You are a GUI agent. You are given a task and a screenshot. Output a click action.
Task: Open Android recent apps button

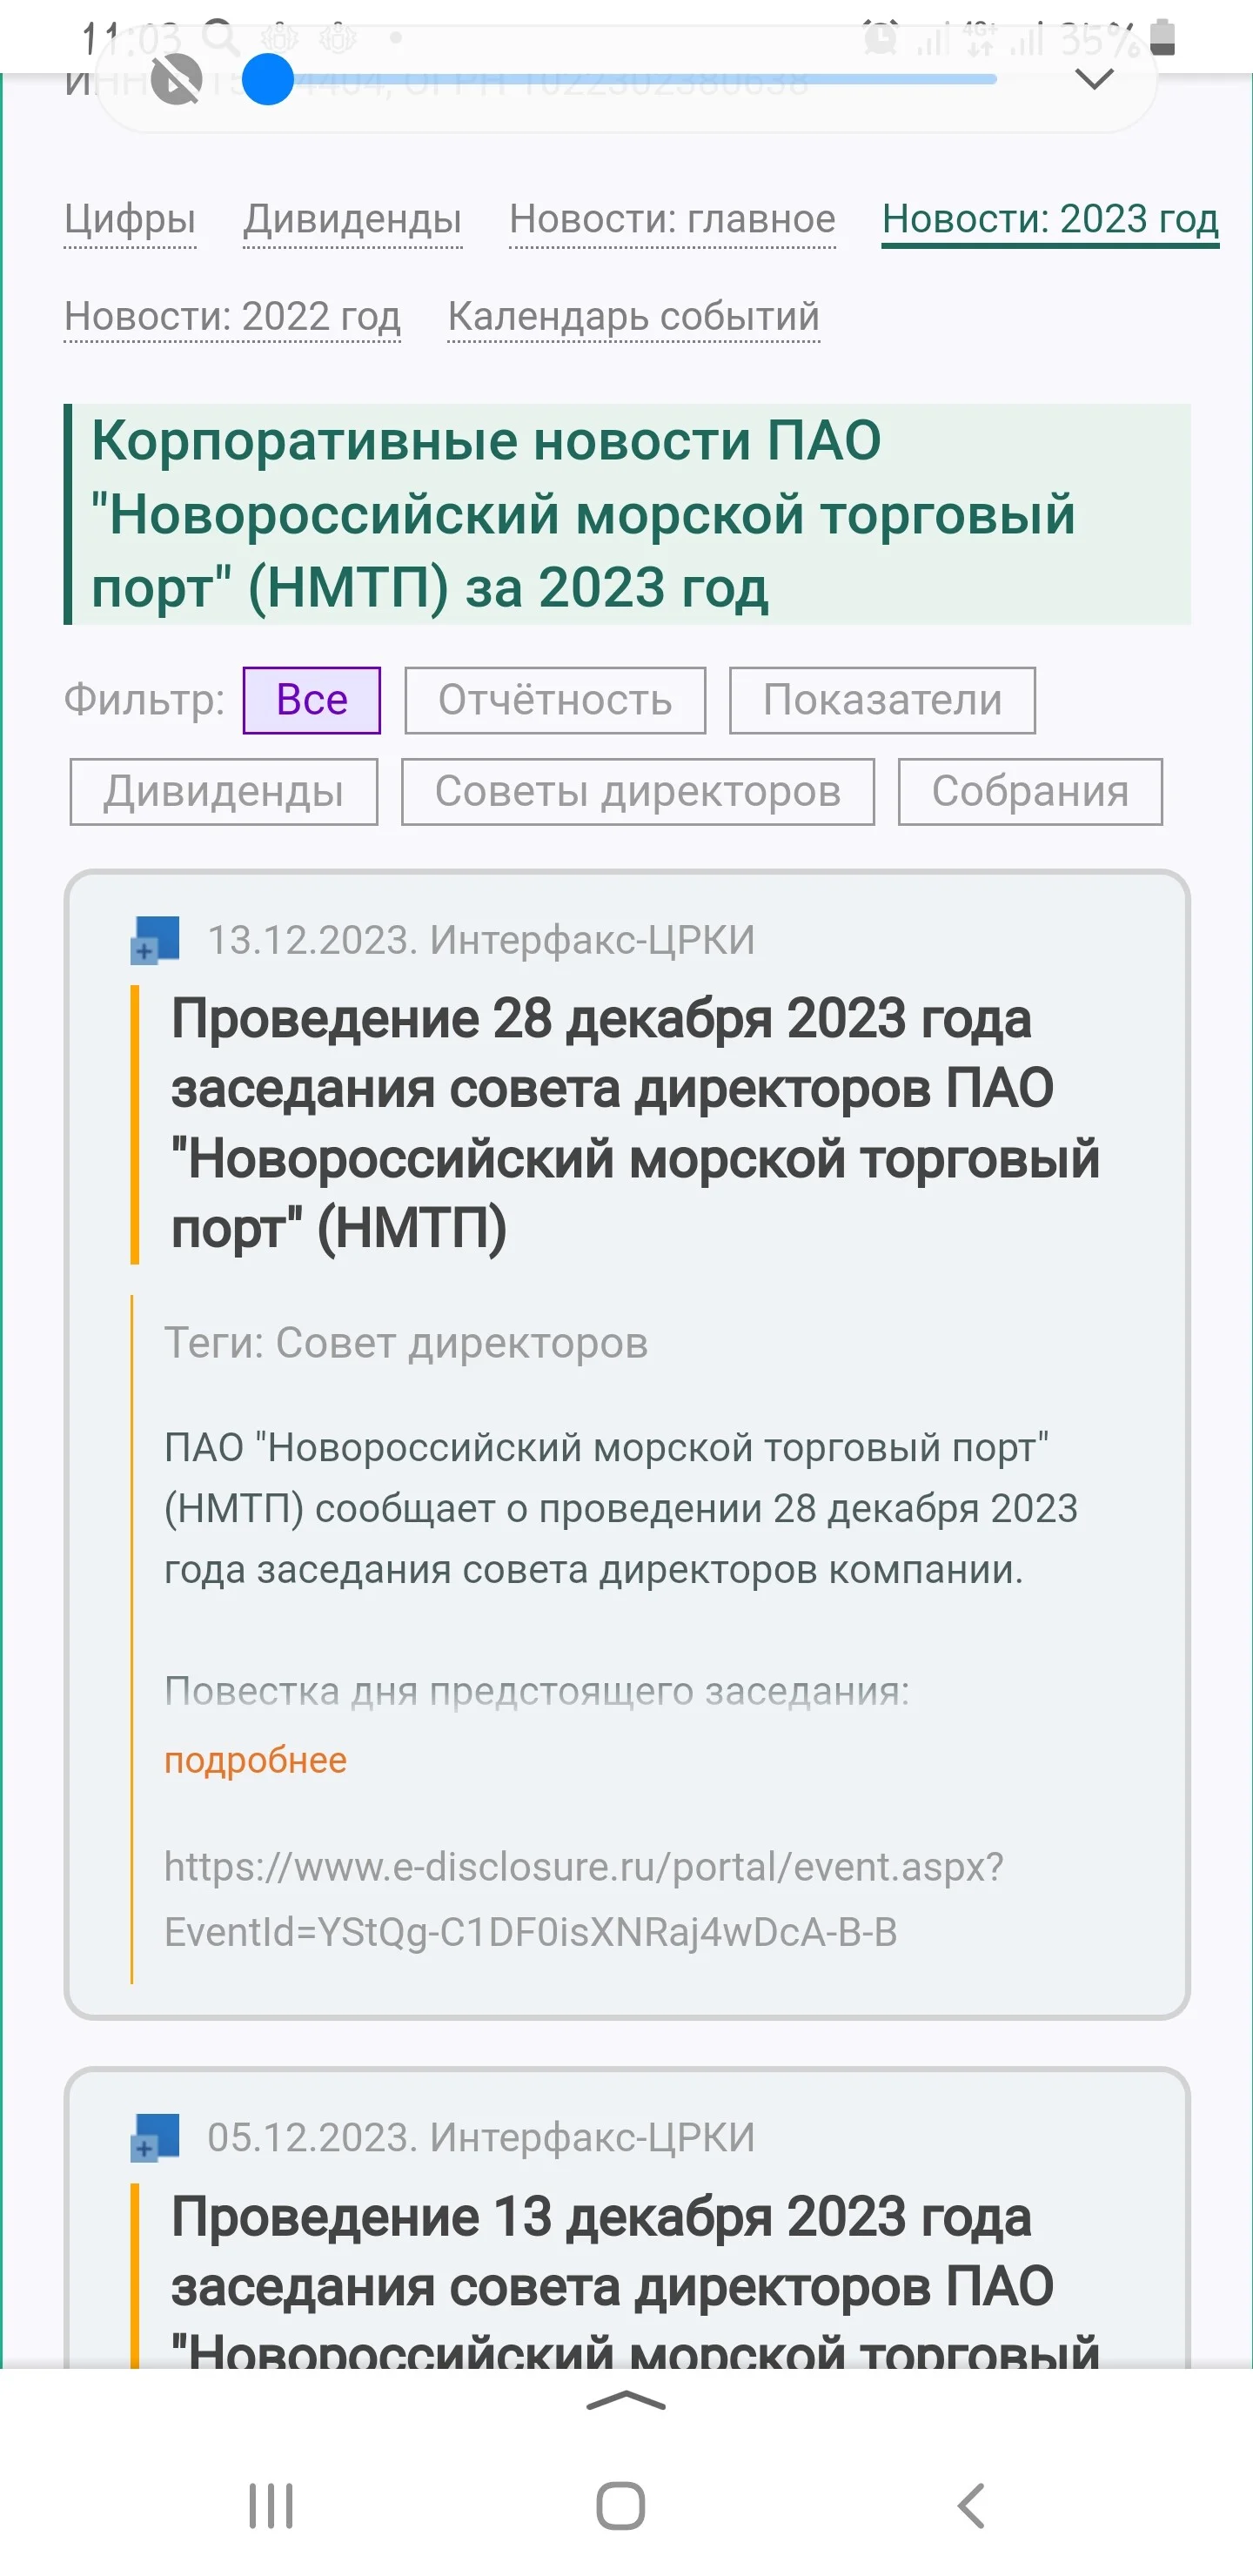tap(271, 2505)
